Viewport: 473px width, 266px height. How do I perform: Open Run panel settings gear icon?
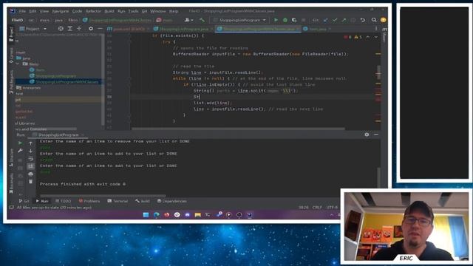tap(367, 134)
